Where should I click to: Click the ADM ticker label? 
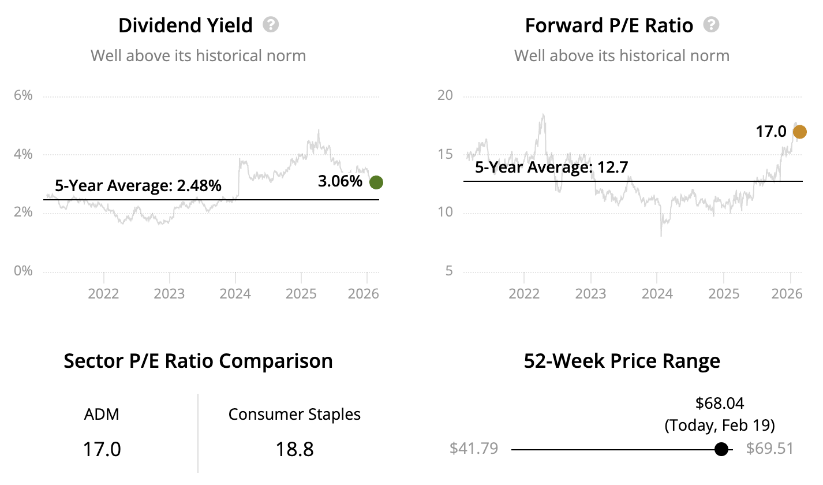[x=101, y=415]
